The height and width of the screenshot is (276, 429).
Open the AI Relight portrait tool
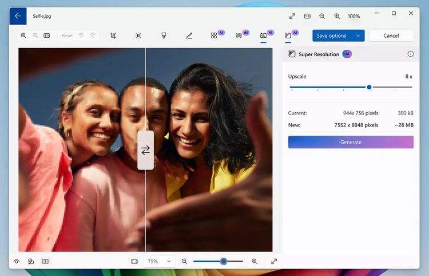pos(263,36)
